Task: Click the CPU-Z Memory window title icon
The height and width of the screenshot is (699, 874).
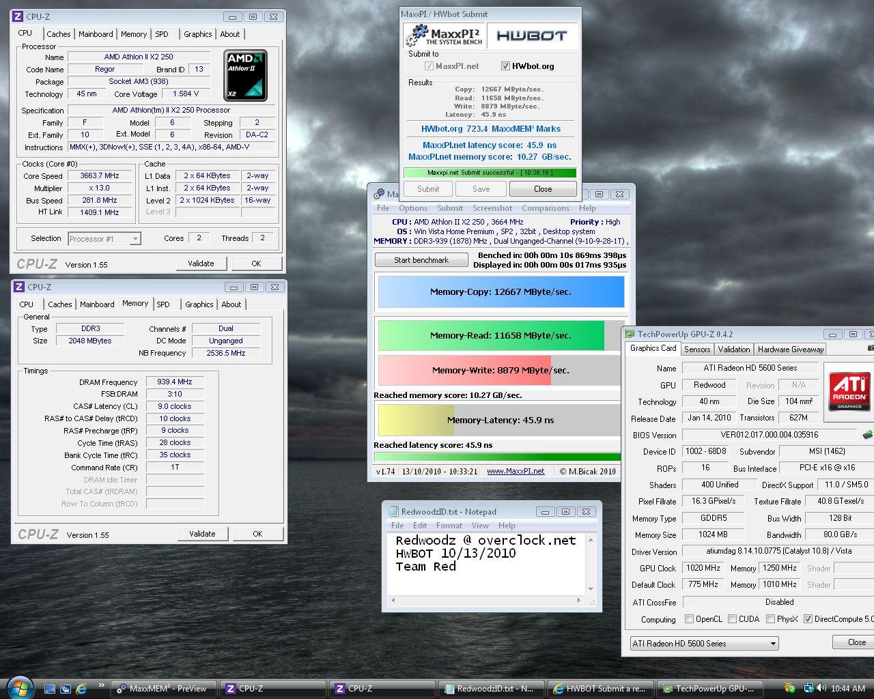Action: click(x=19, y=287)
